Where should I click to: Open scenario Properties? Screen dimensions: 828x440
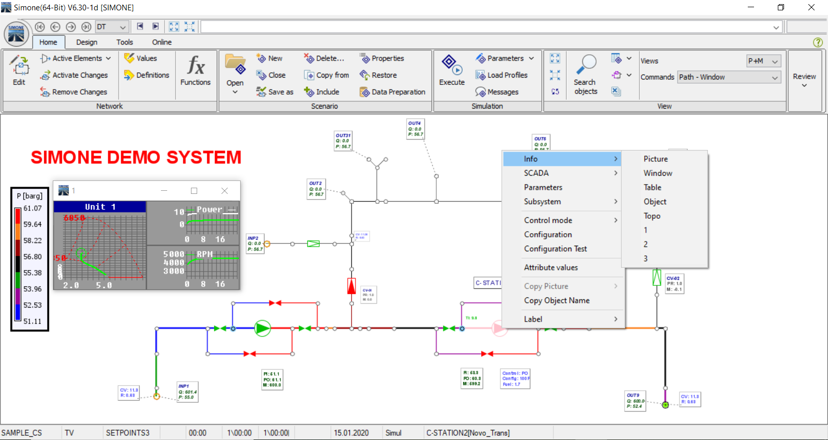(x=381, y=58)
